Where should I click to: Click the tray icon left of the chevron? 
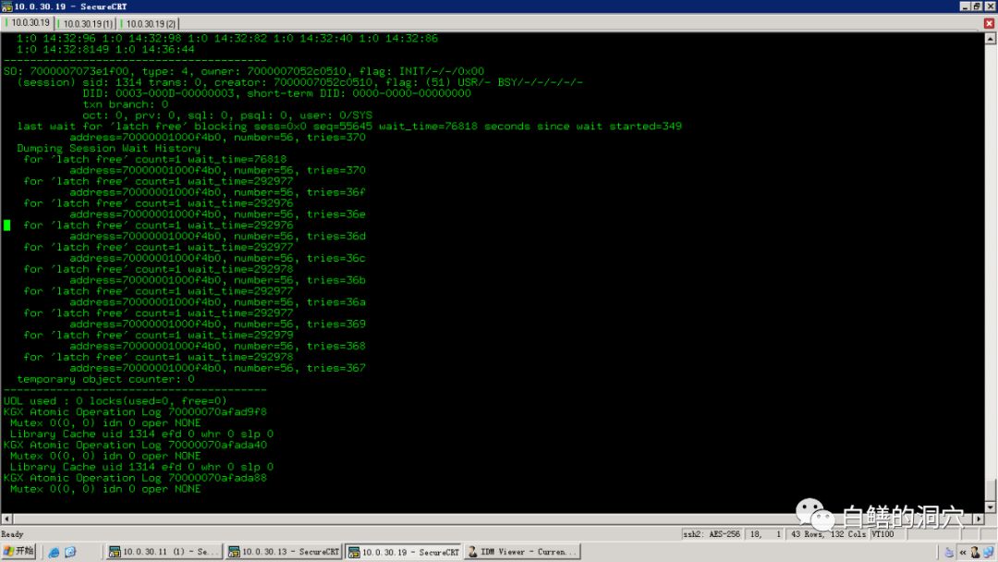coord(949,553)
